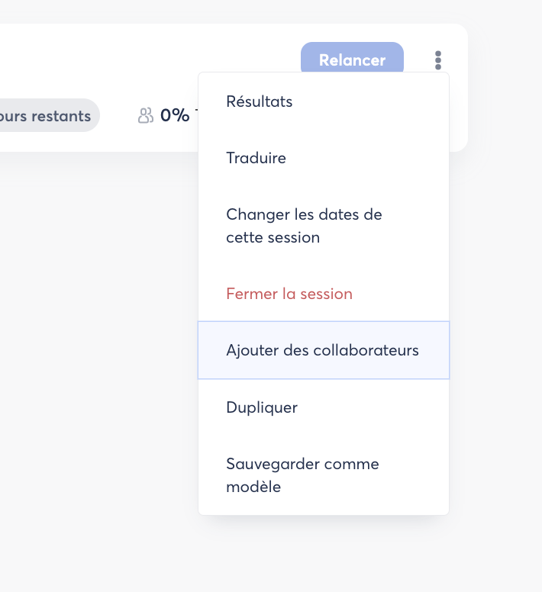Open the three-dot options menu icon
The width and height of the screenshot is (542, 592).
click(437, 60)
